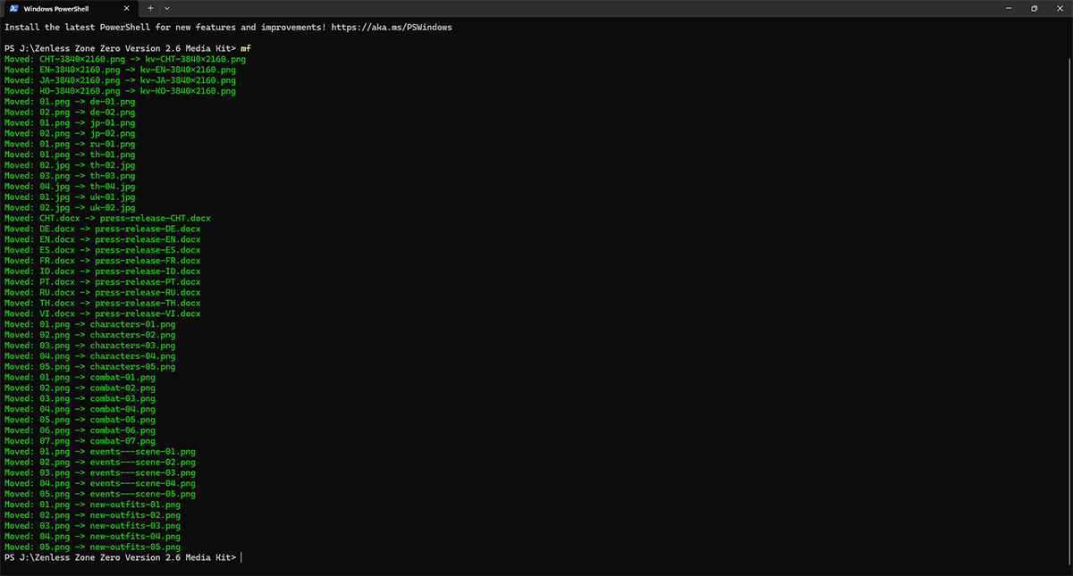Click the "ru-01.png" moved line
The height and width of the screenshot is (576, 1073).
pyautogui.click(x=70, y=144)
